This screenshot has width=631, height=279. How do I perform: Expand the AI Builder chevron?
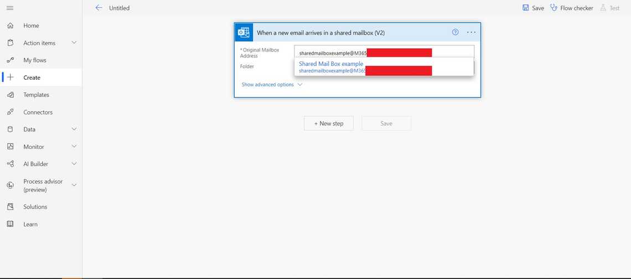(74, 163)
